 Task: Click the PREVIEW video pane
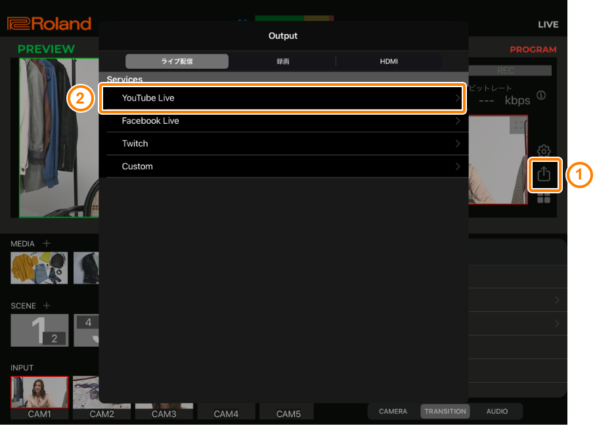coord(59,138)
